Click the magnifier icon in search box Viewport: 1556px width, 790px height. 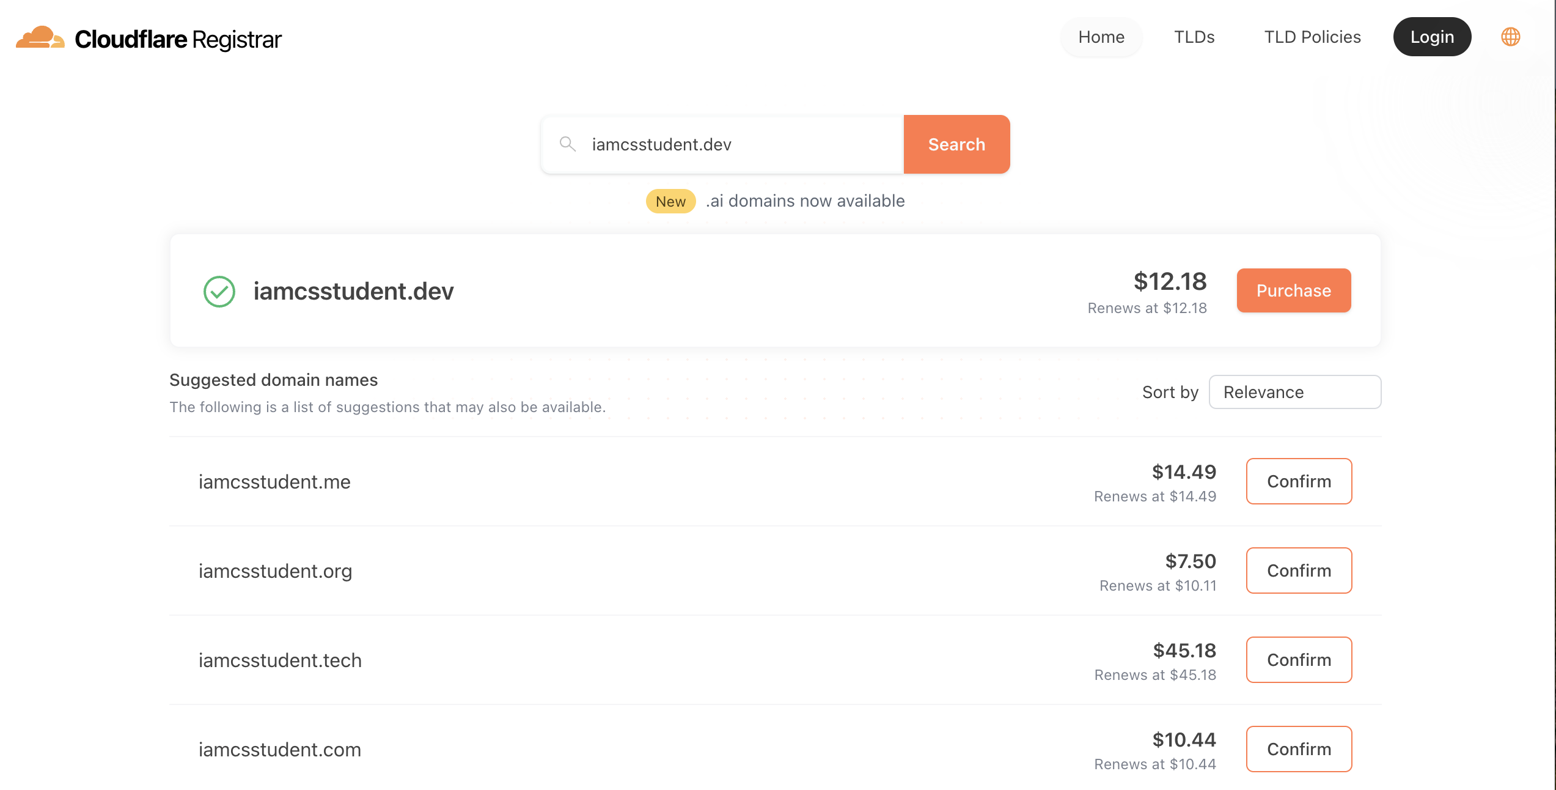click(568, 144)
